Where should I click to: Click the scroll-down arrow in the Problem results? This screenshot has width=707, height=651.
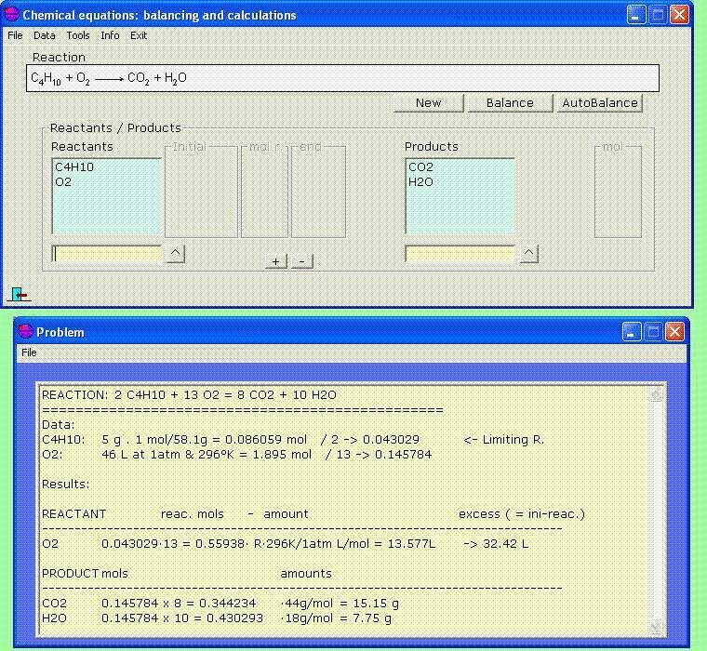pyautogui.click(x=657, y=627)
